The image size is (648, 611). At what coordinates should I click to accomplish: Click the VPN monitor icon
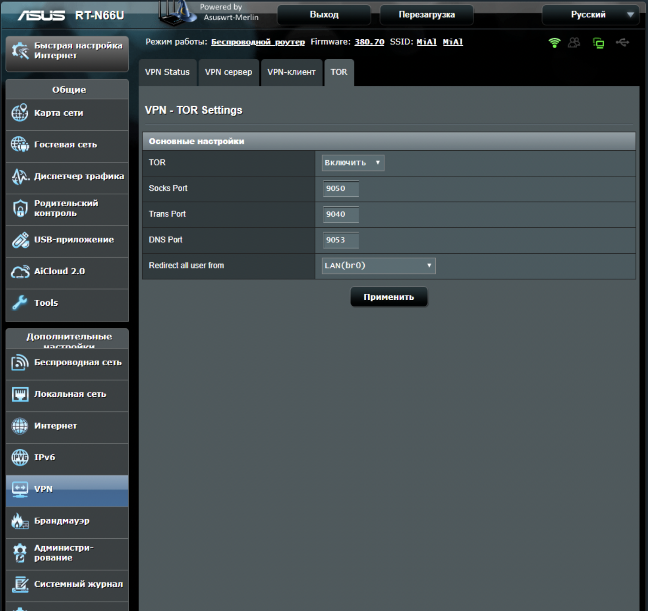tap(20, 489)
